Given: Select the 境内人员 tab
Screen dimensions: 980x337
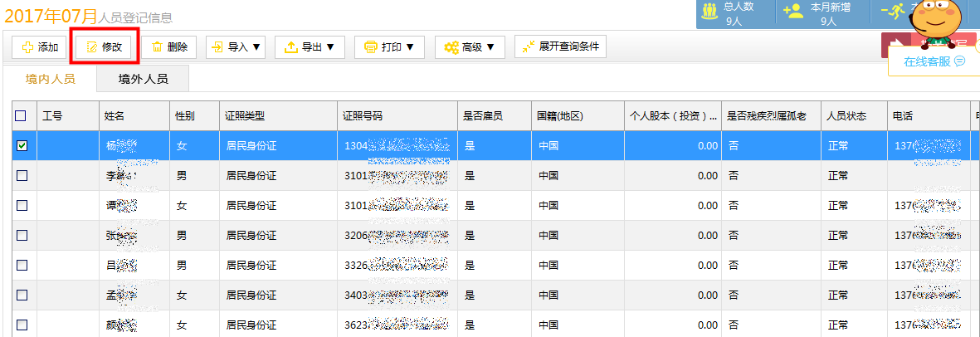Looking at the screenshot, I should click(51, 79).
